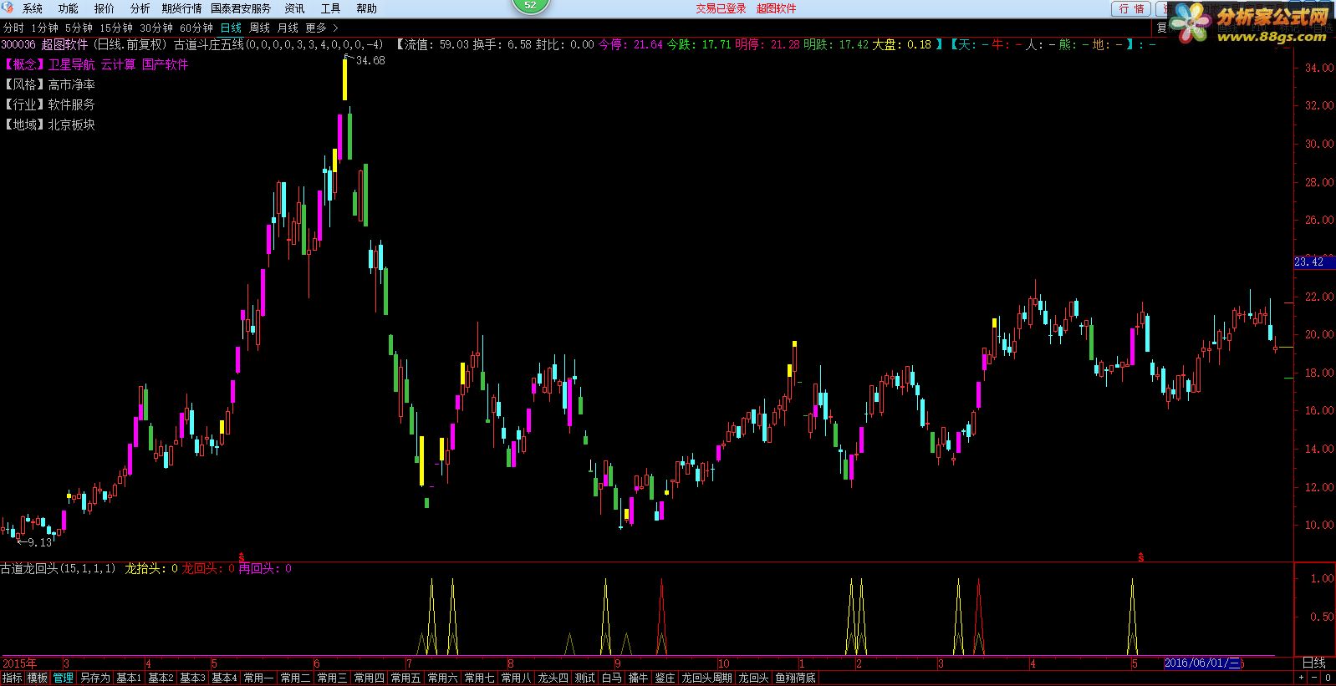Click the 300036 超图软件 stock title
1336x686 pixels.
[44, 44]
